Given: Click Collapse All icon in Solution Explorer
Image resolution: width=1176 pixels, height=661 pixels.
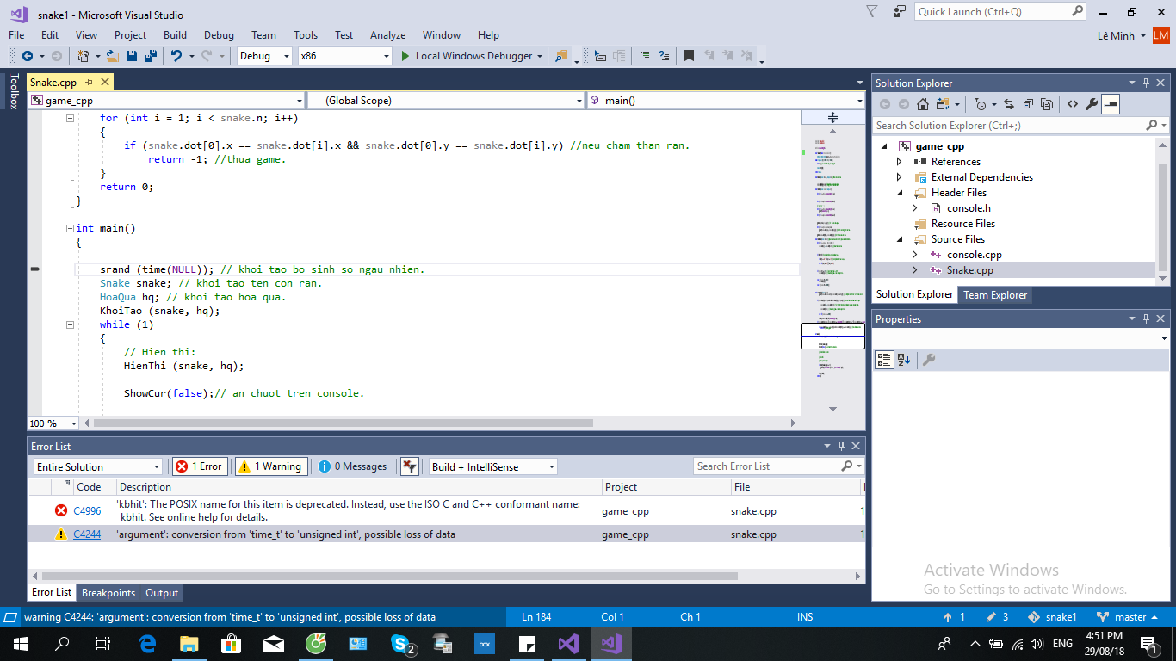Looking at the screenshot, I should (x=1029, y=104).
